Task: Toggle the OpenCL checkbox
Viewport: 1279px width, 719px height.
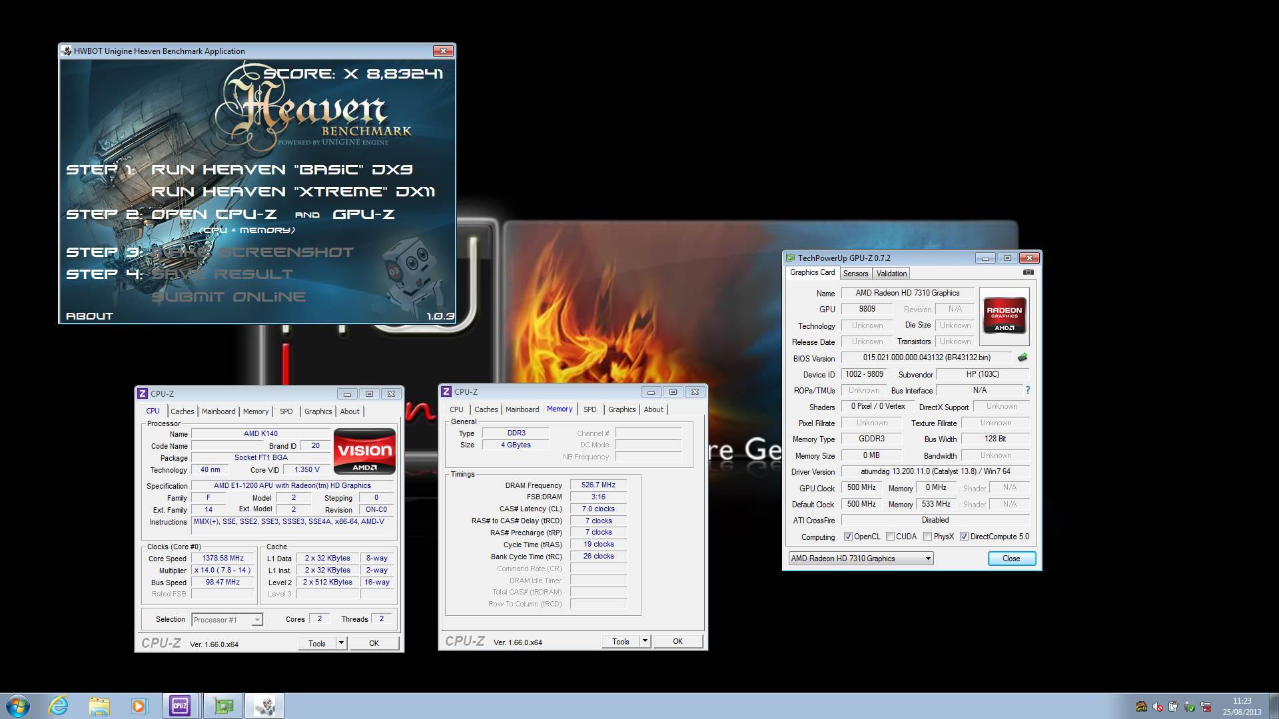Action: click(x=848, y=537)
